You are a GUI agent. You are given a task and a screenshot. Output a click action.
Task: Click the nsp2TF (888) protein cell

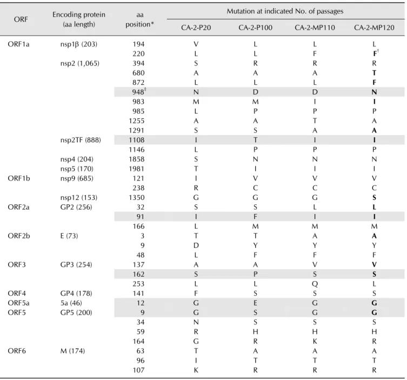[x=81, y=140]
